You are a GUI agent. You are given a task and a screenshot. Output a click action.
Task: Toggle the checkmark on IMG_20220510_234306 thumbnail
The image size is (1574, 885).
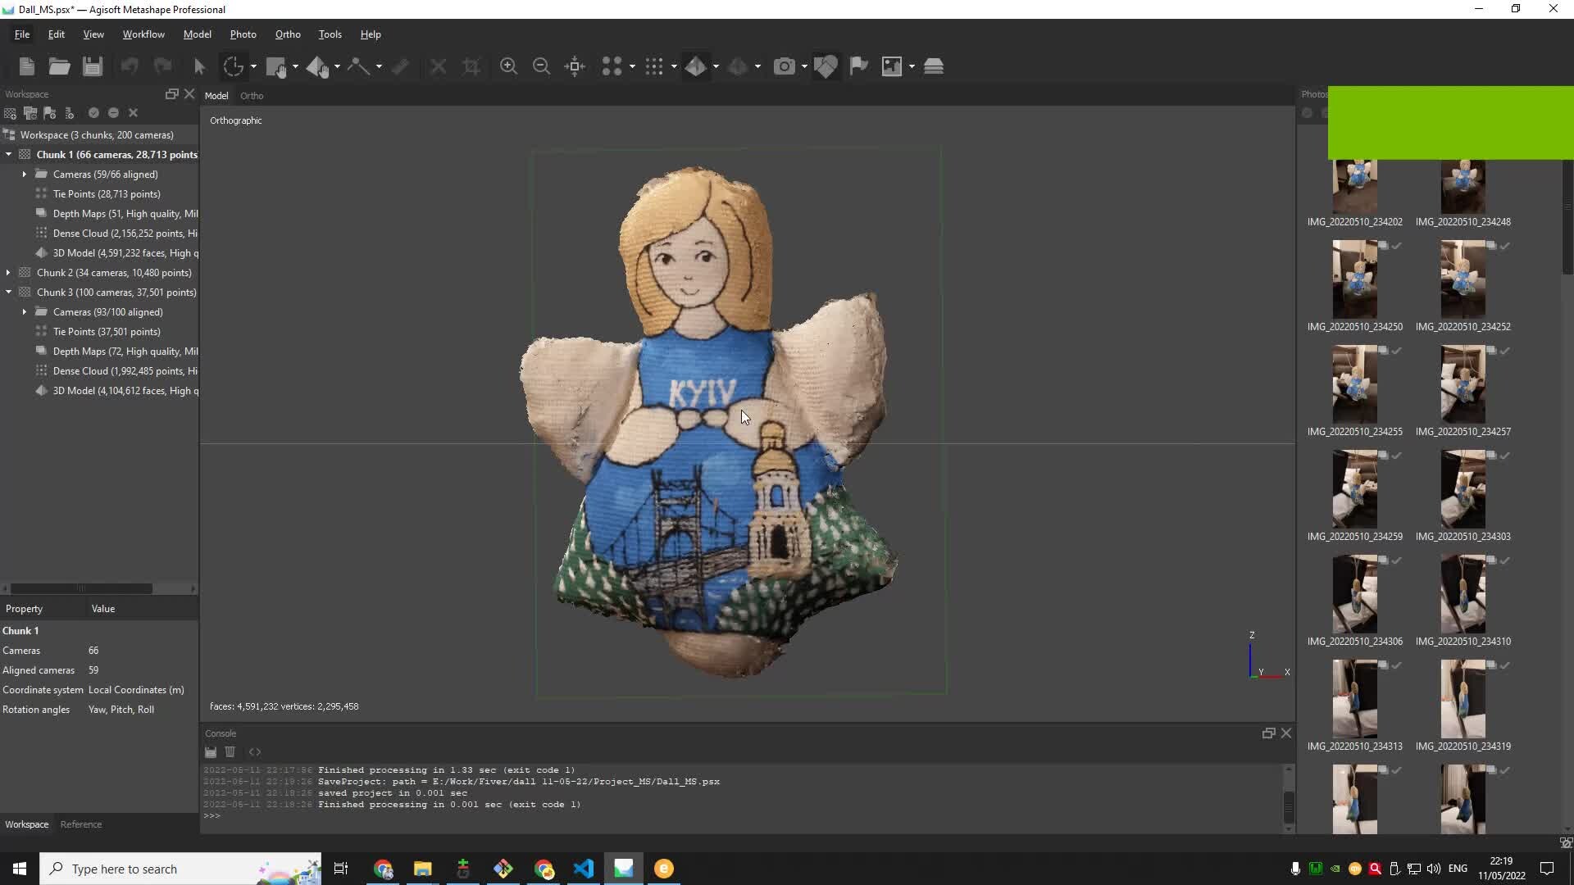[x=1396, y=560]
